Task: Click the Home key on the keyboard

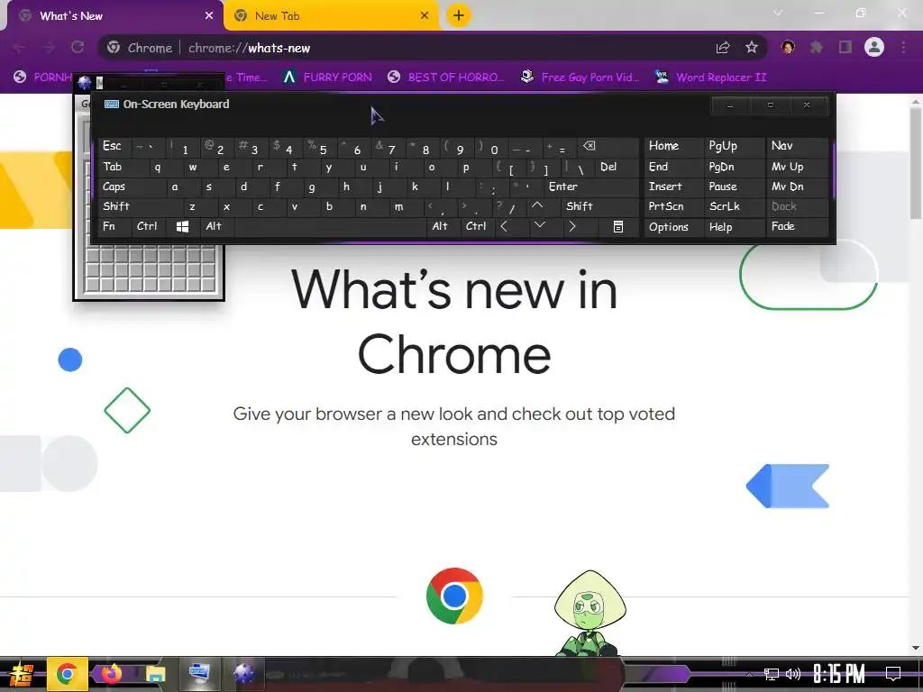Action: point(672,147)
